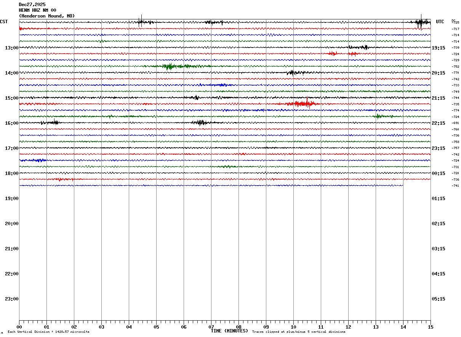Click the 19:15 UTC time label
This screenshot has width=461, height=337.
point(438,48)
